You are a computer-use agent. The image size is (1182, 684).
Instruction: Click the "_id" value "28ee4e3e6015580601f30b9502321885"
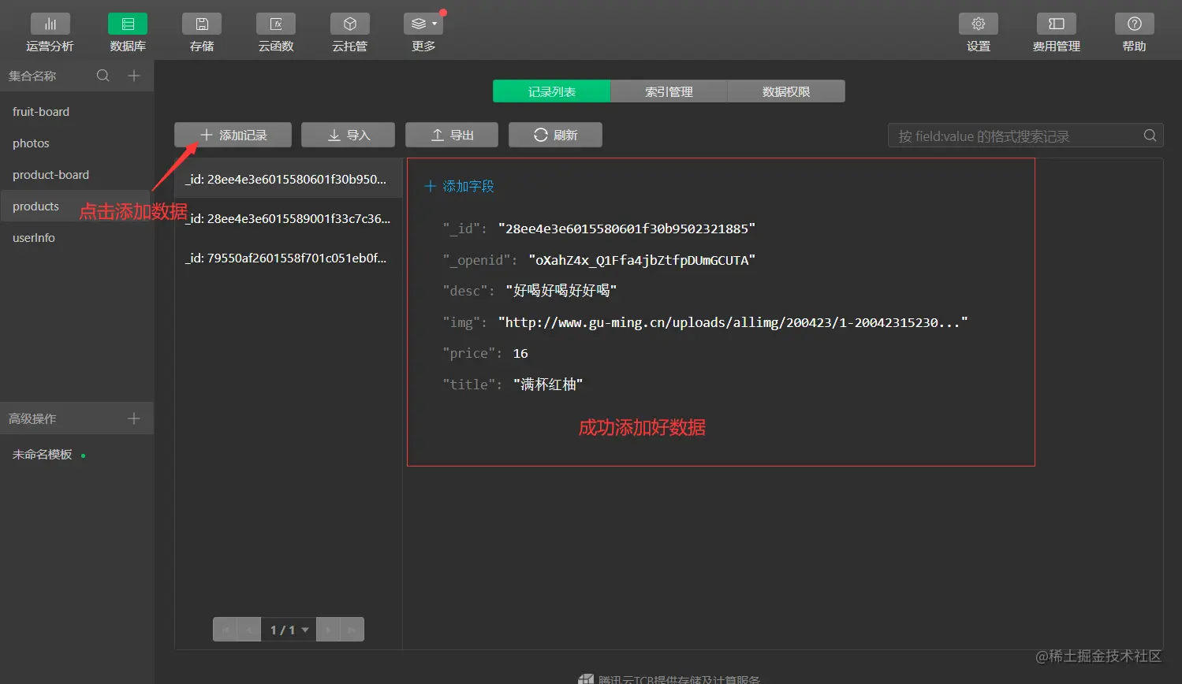point(627,229)
